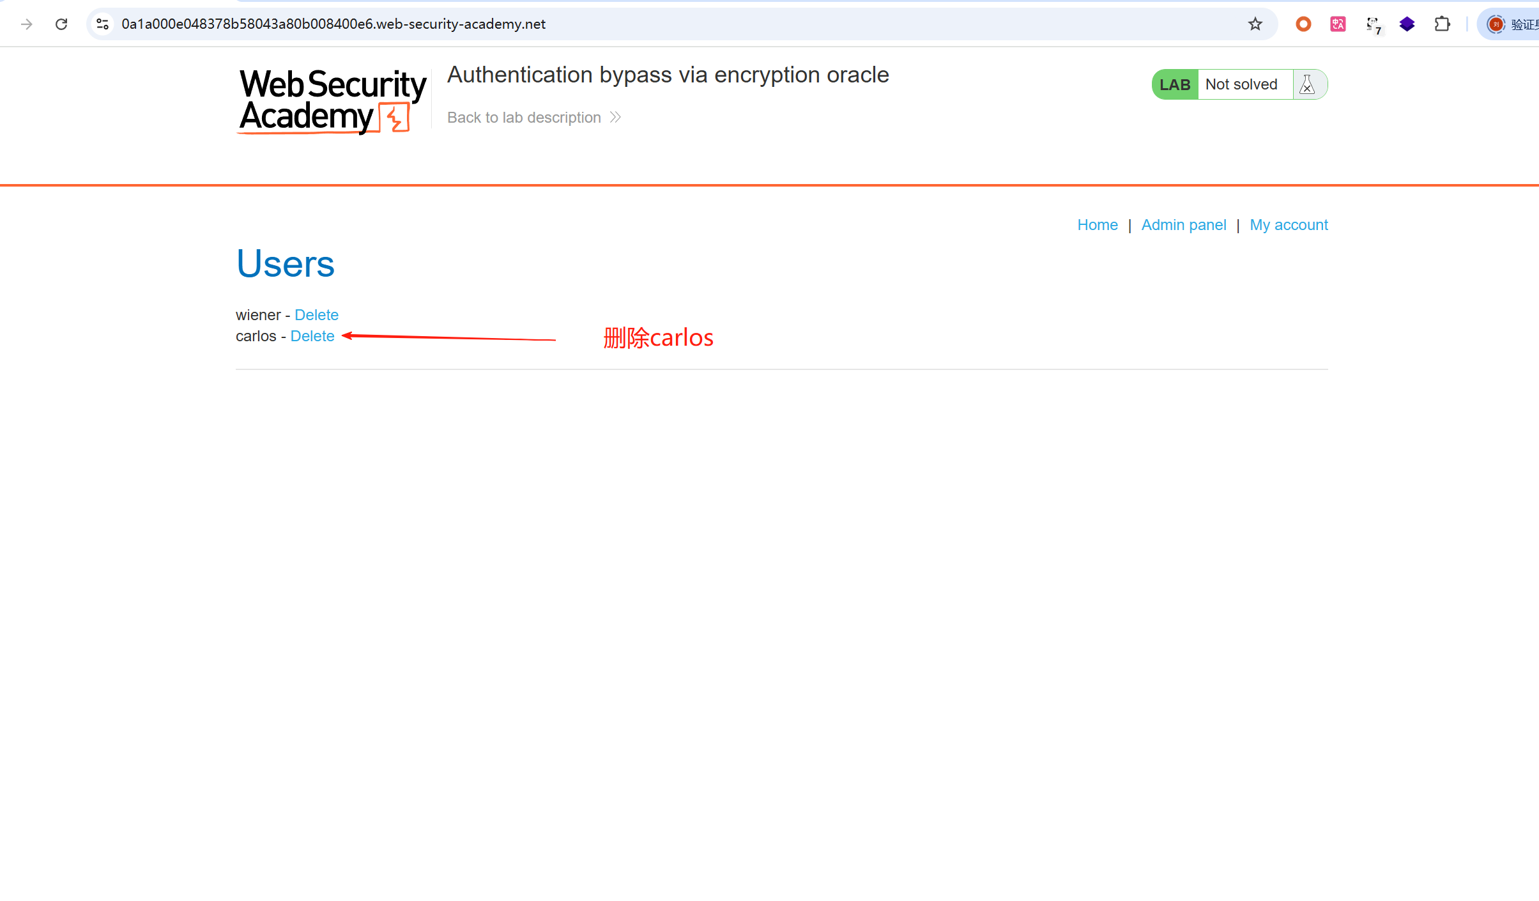Open the orange circle extension

tap(1303, 24)
